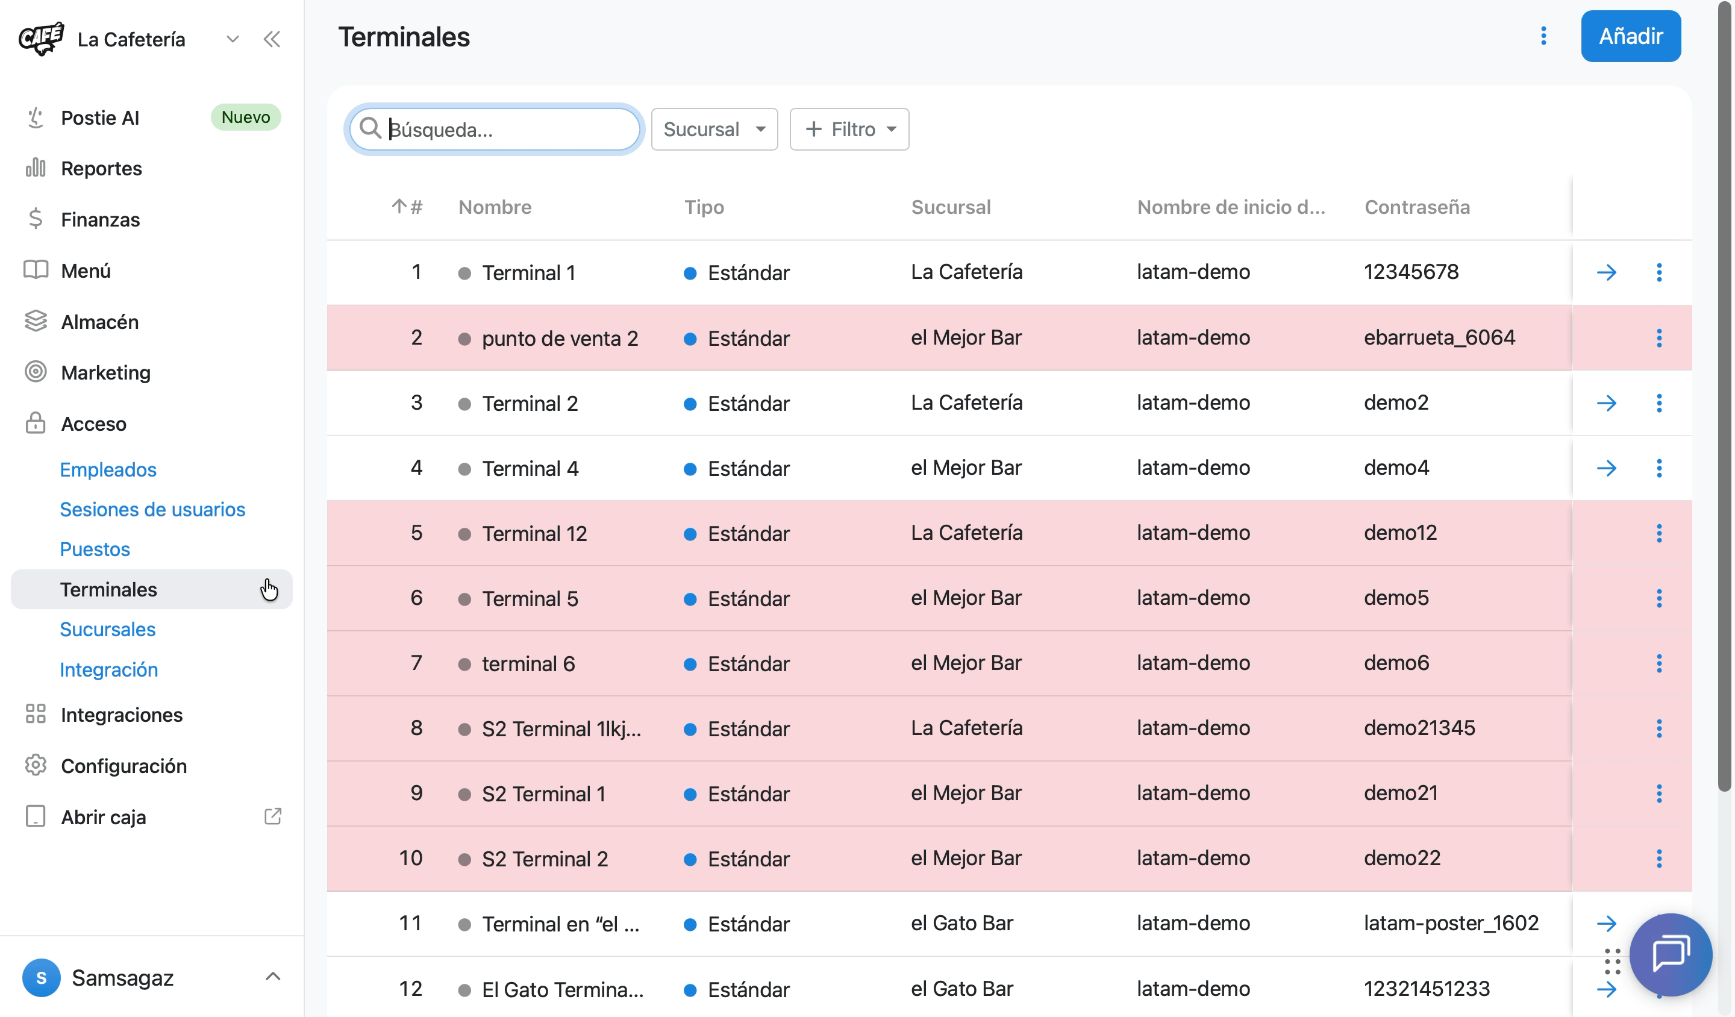The image size is (1735, 1017).
Task: Select the S2 Terminal 1 name cell
Action: pos(543,794)
